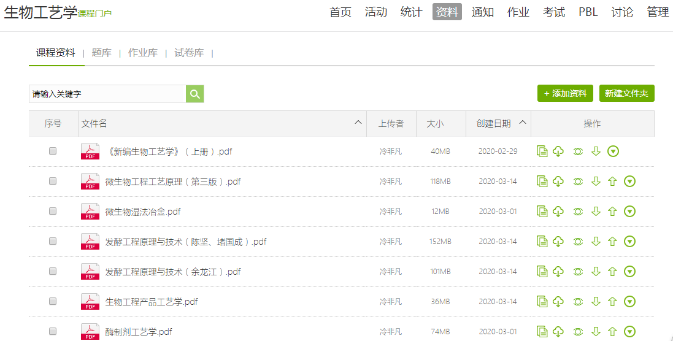Screen dimensions: 673x341
Task: Open PDF icon of 发酵工程原理与技术(陈坚、堵国成)
Action: pos(90,242)
